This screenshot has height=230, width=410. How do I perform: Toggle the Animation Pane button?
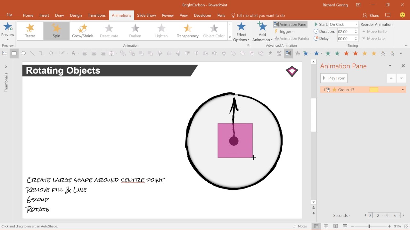pyautogui.click(x=290, y=24)
